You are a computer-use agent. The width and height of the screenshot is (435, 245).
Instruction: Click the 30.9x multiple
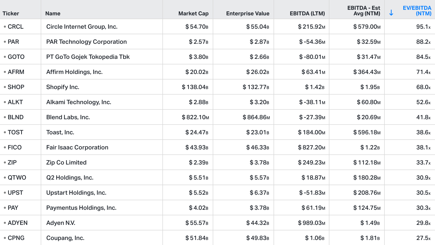point(423,178)
